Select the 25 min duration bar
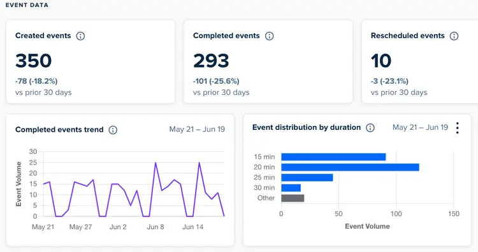Image resolution: width=478 pixels, height=252 pixels. [x=307, y=178]
